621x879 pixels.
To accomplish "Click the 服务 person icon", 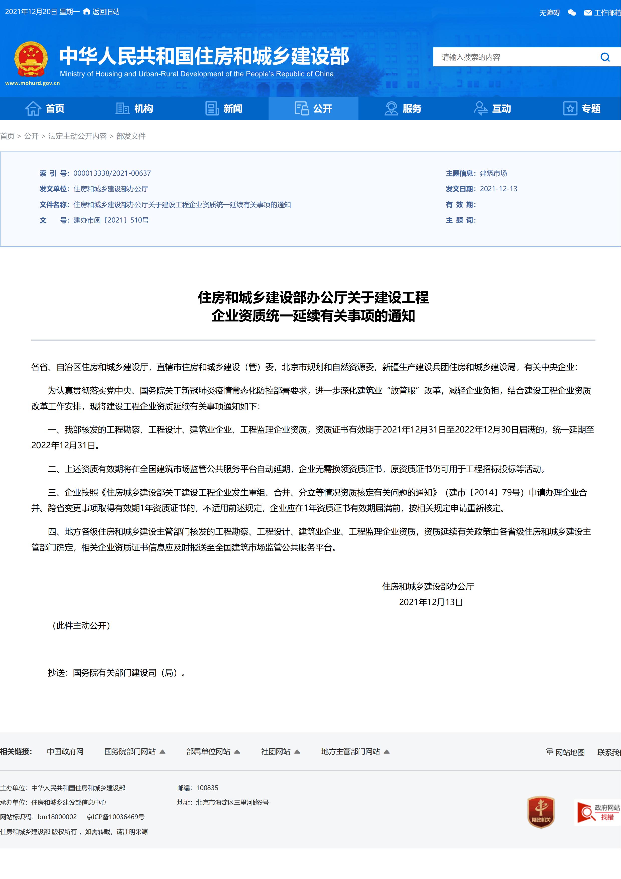I will (x=391, y=108).
